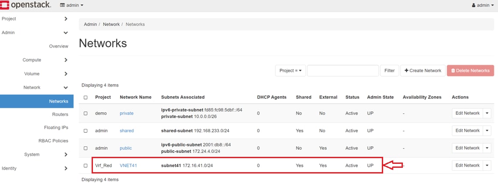
Task: Click the OpenStack logo
Action: point(26,5)
